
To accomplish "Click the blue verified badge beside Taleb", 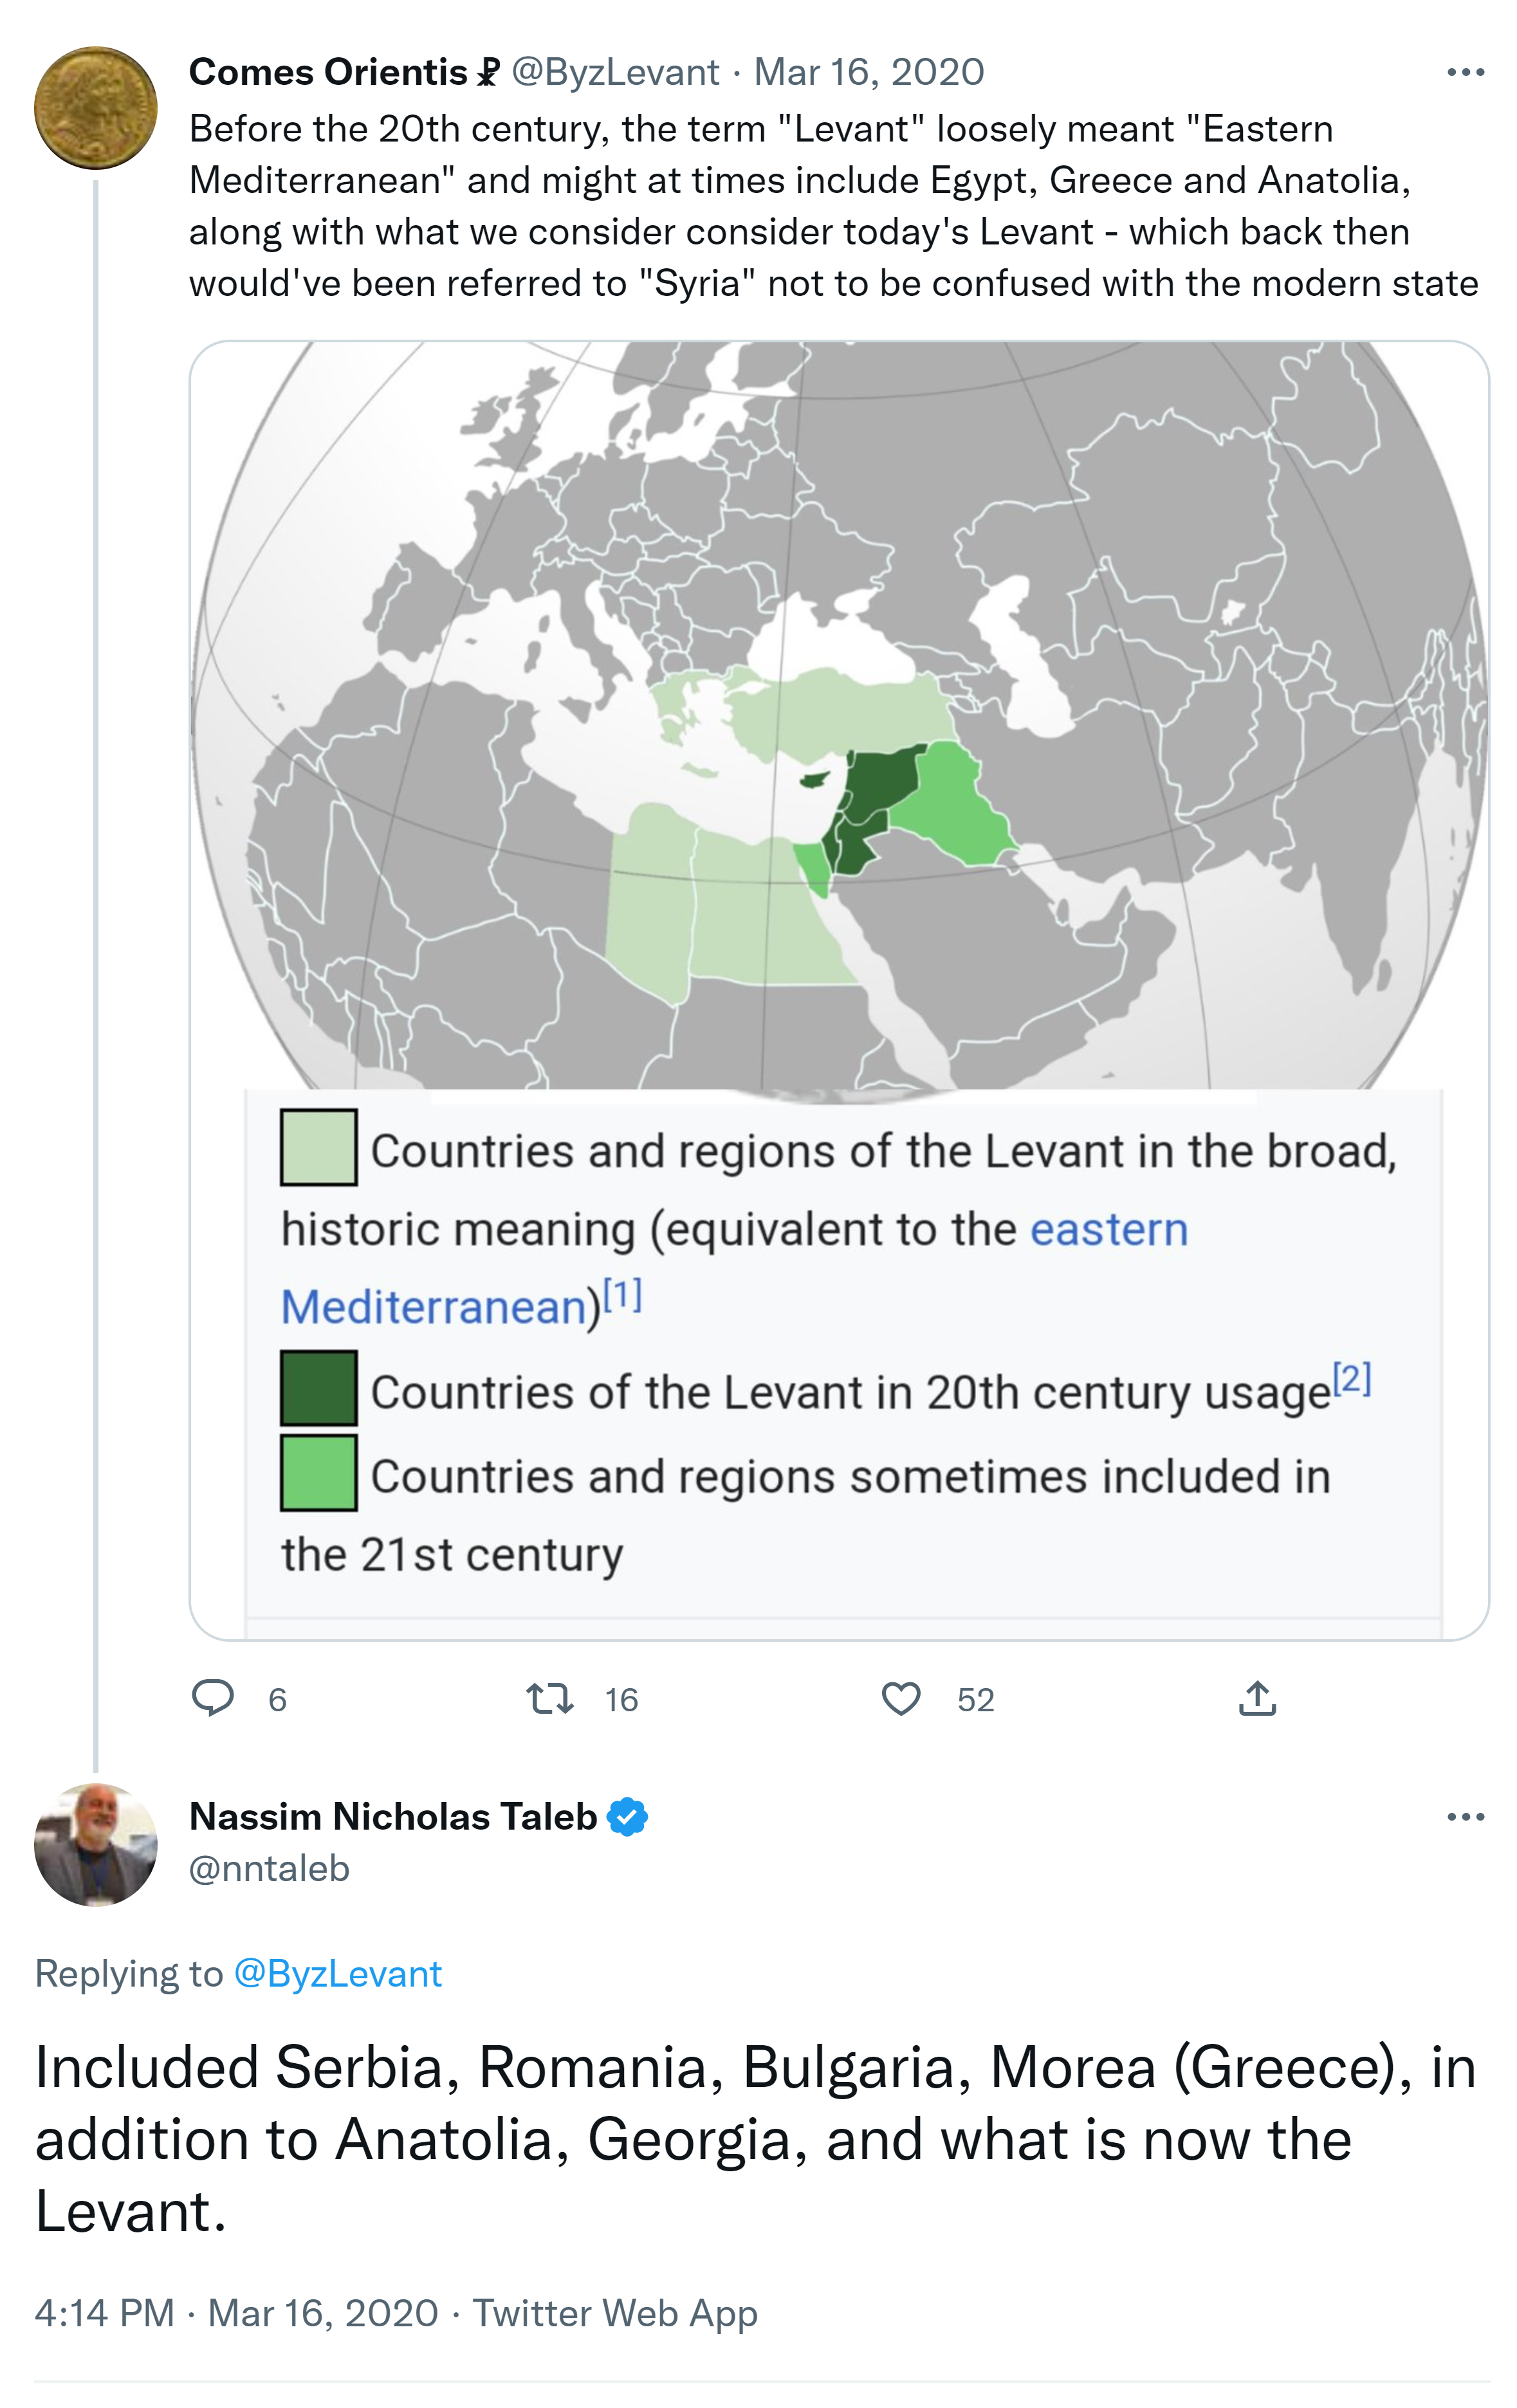I will pyautogui.click(x=628, y=1816).
